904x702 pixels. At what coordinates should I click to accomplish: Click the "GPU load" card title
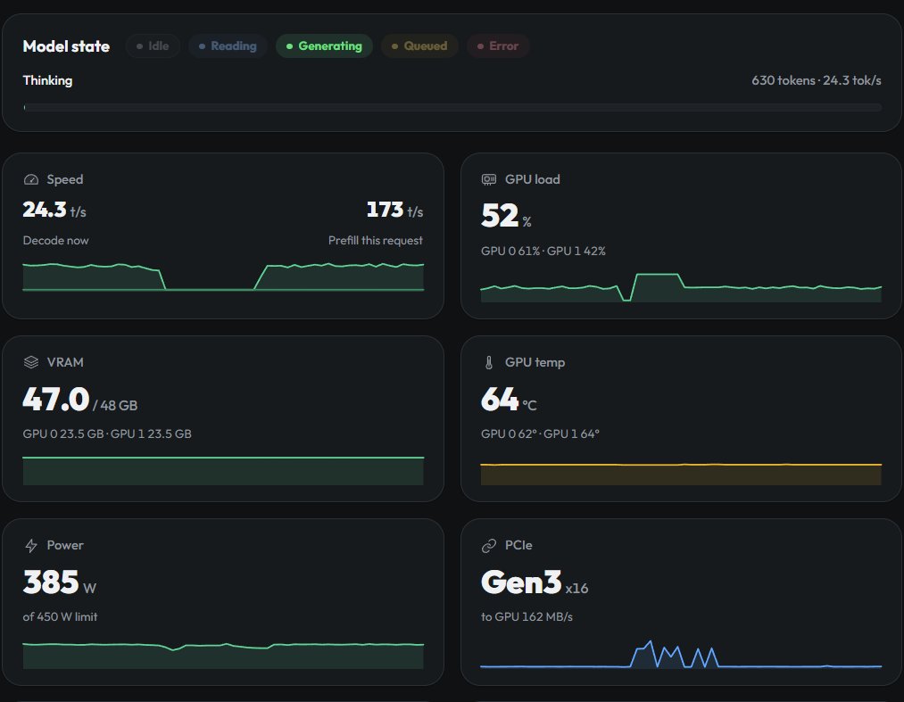tap(533, 180)
